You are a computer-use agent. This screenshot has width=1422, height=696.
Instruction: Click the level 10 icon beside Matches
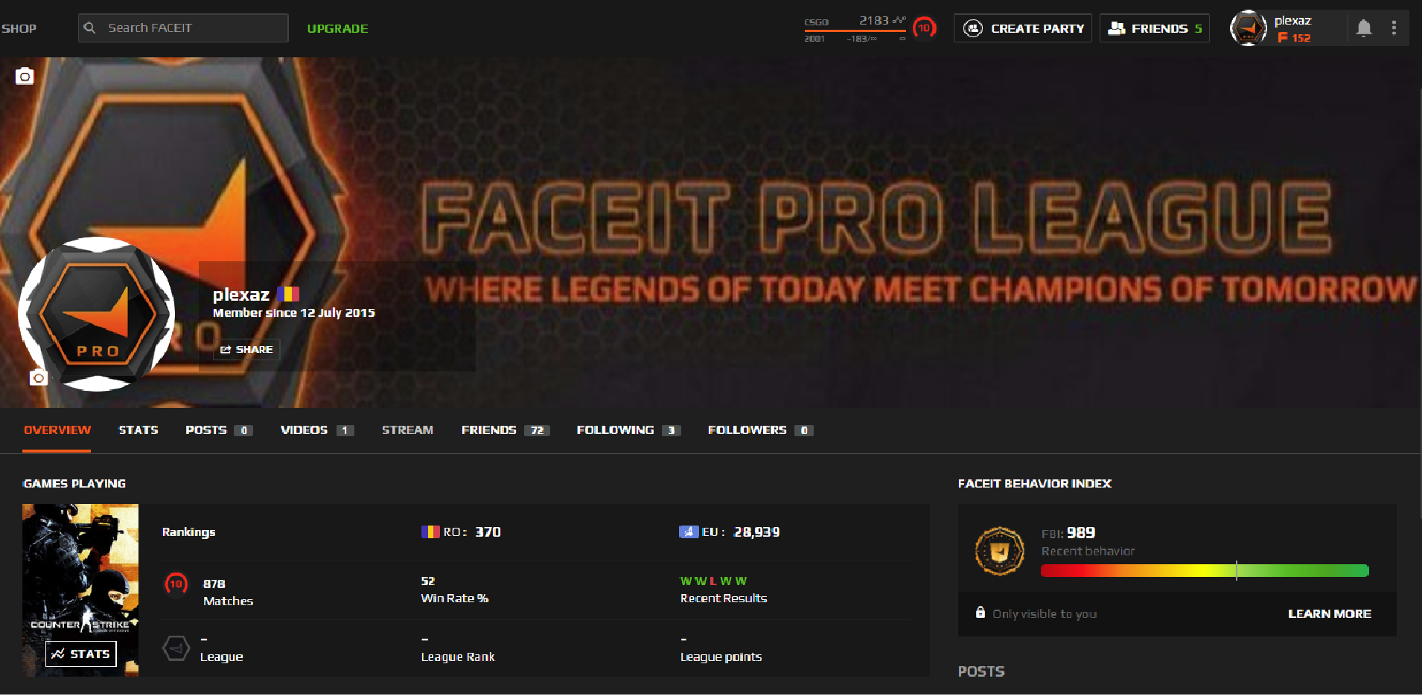click(x=176, y=584)
